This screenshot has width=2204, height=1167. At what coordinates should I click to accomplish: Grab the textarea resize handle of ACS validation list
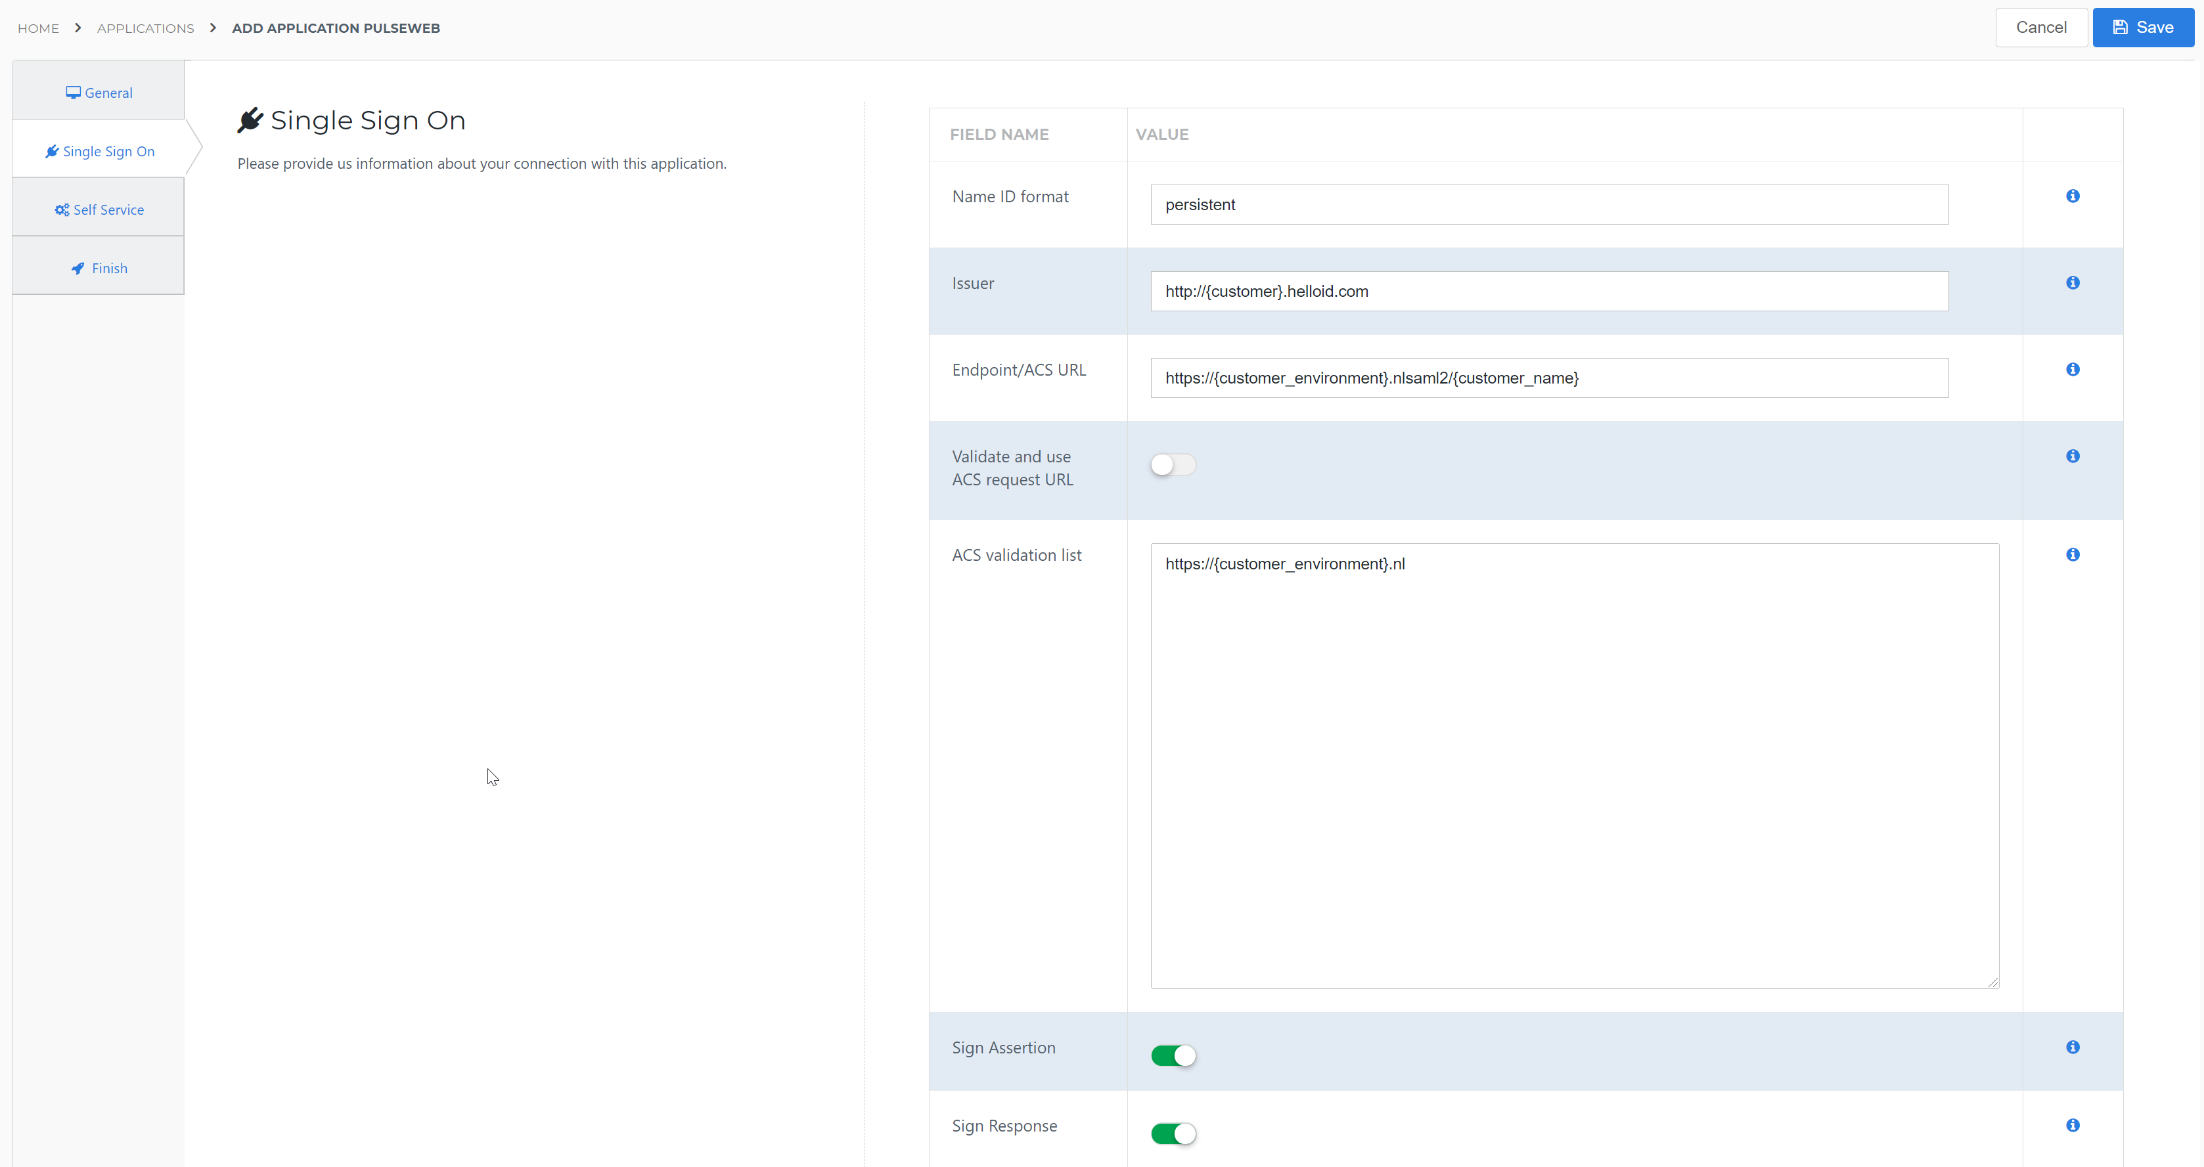tap(1992, 982)
